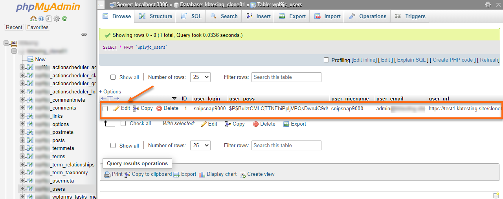Viewport: 503px width, 199px height.
Task: Open upper Number of rows dropdown
Action: pos(200,77)
